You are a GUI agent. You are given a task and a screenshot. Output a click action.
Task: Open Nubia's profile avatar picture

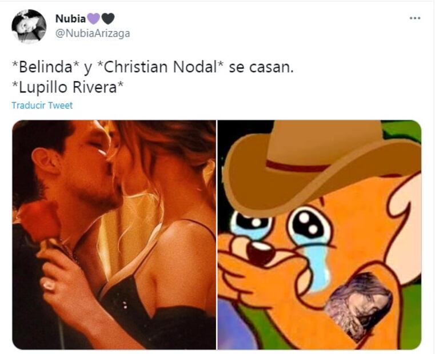click(29, 27)
